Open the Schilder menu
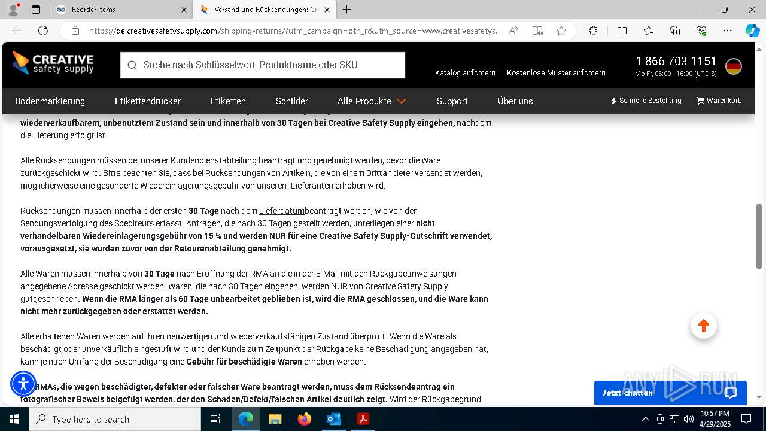The width and height of the screenshot is (766, 431). pos(292,101)
